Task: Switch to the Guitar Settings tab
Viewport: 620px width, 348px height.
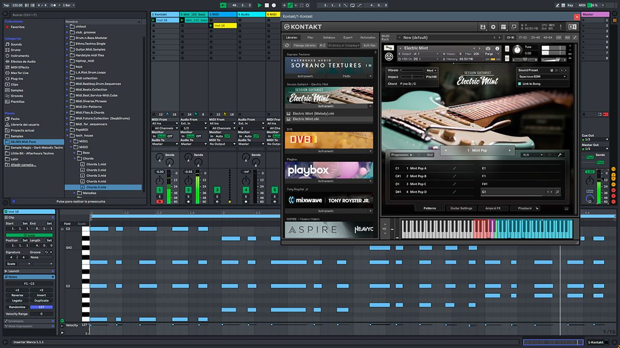Action: (x=461, y=208)
